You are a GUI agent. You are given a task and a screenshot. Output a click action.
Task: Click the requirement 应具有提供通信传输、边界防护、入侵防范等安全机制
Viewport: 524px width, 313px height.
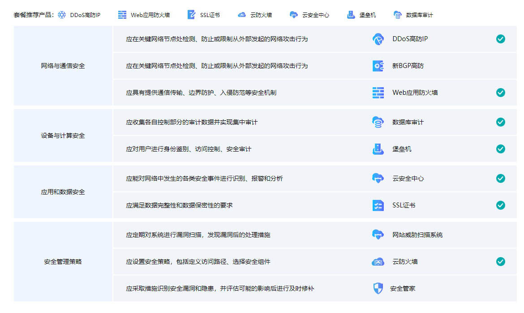201,93
